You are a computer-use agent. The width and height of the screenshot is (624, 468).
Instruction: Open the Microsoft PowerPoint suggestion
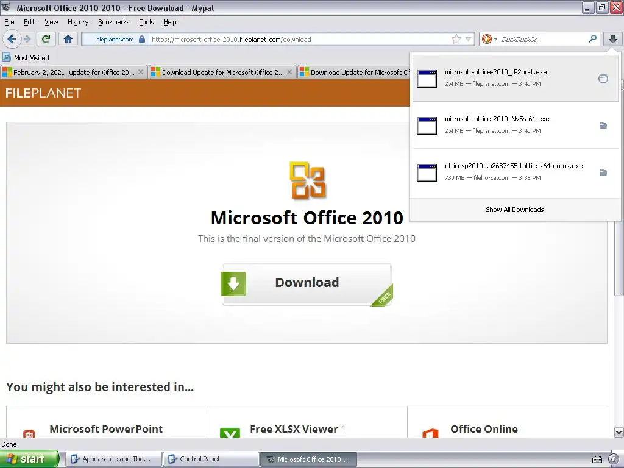(x=106, y=429)
